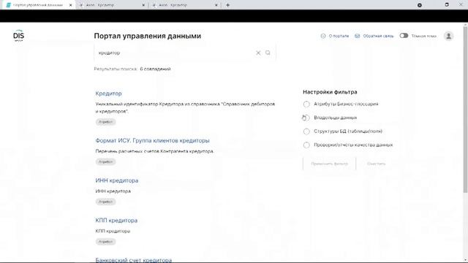Switch to the third browser tab 'Кредитор'
Viewport: 468px width, 263px height.
[x=185, y=5]
